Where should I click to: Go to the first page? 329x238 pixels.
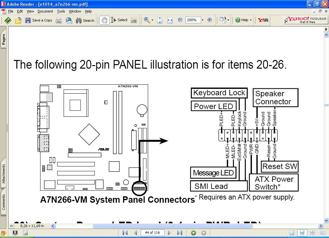point(125,233)
